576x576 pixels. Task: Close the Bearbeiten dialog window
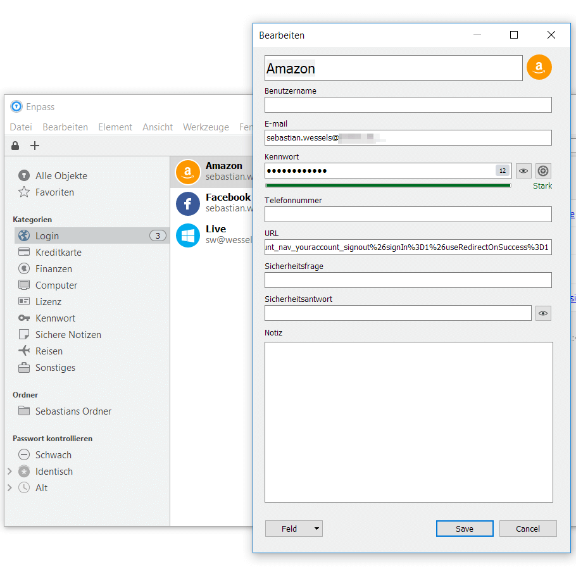click(x=551, y=35)
